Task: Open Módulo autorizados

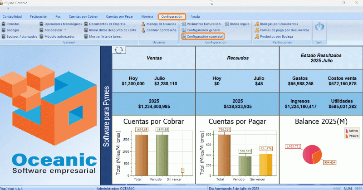Action: 57,36
